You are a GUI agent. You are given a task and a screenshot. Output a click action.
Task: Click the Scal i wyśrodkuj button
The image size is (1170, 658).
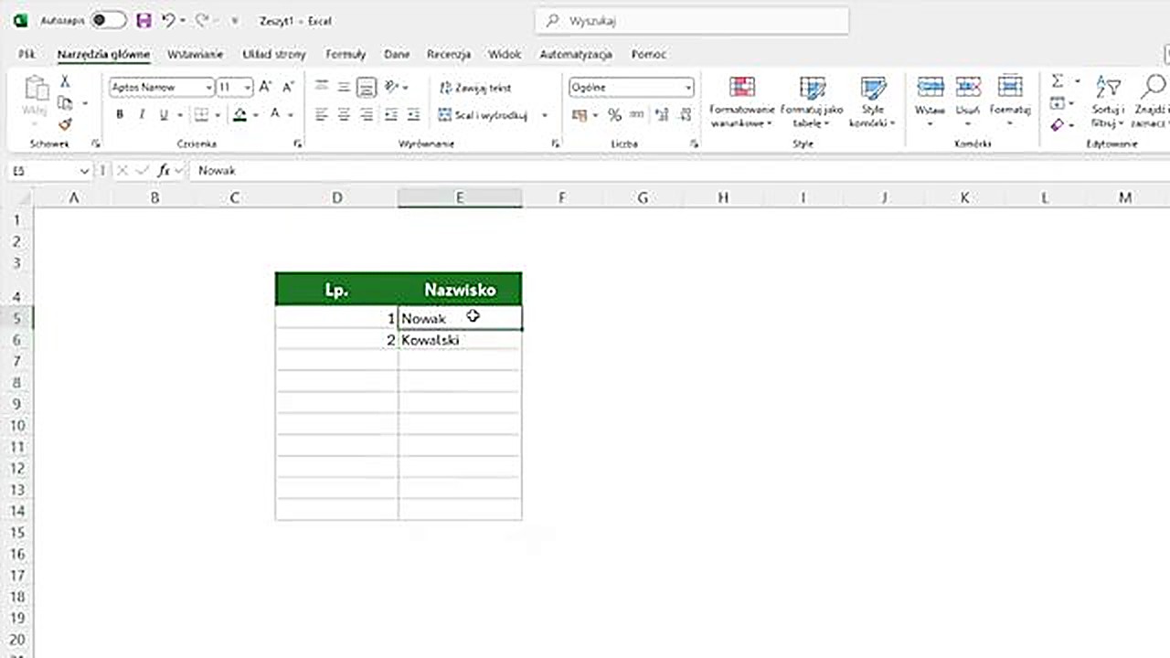[x=484, y=115]
